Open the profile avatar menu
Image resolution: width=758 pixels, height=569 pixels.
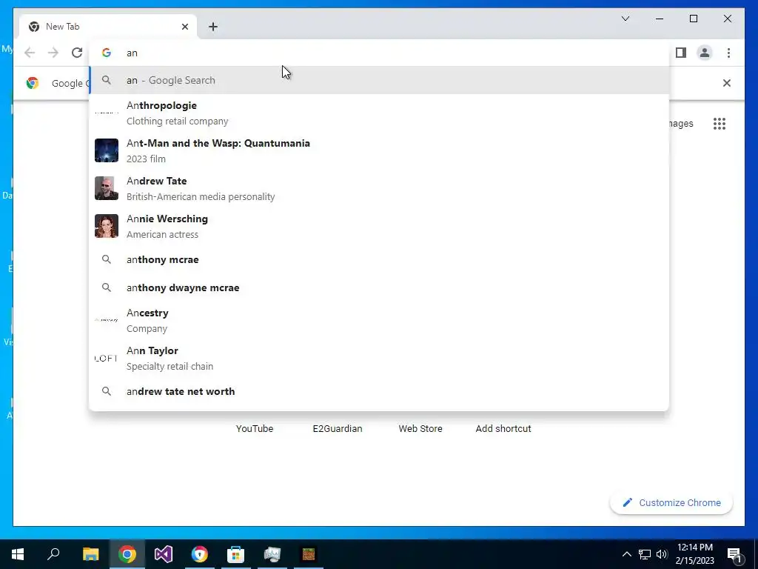705,53
